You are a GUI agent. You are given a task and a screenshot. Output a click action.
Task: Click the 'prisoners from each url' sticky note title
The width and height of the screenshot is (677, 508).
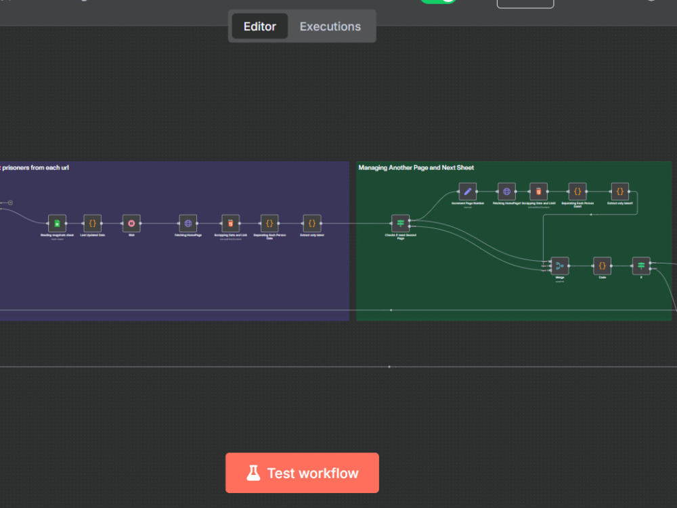(35, 167)
